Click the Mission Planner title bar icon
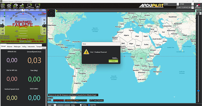Image resolution: width=202 pixels, height=106 pixels. [x=1, y=1]
